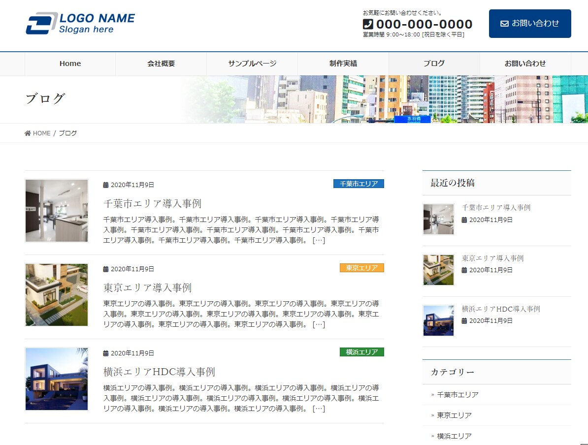Open the 会社概要 menu item
This screenshot has width=588, height=445.
[x=161, y=64]
